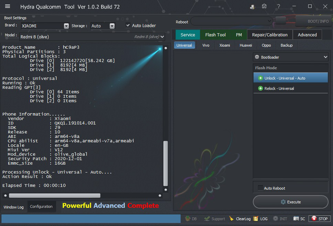Click the log scroll-up dot button

166,48
